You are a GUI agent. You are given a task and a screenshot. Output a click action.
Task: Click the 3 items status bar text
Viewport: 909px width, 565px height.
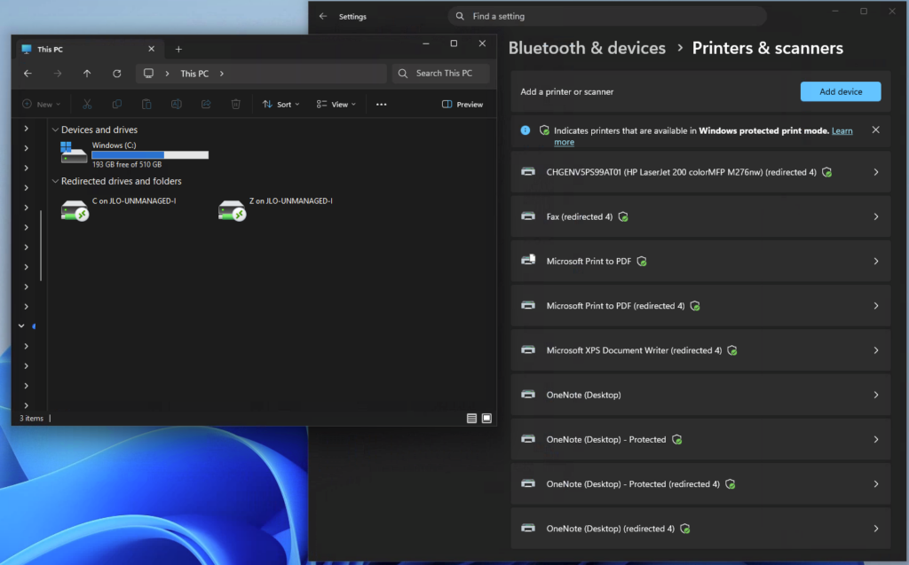(31, 419)
